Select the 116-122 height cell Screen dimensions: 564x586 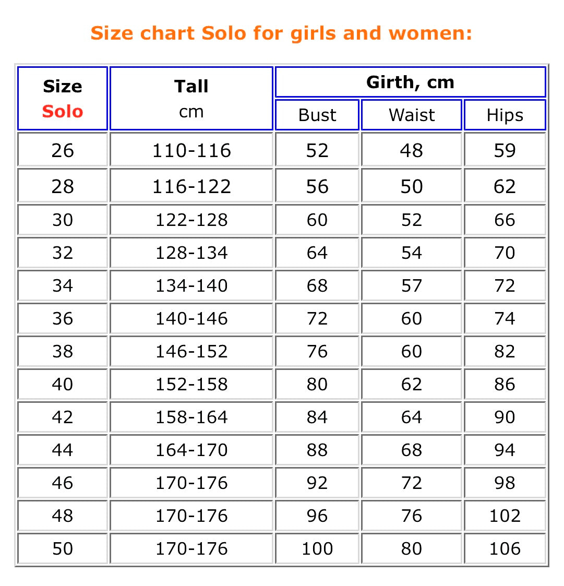[x=191, y=186]
